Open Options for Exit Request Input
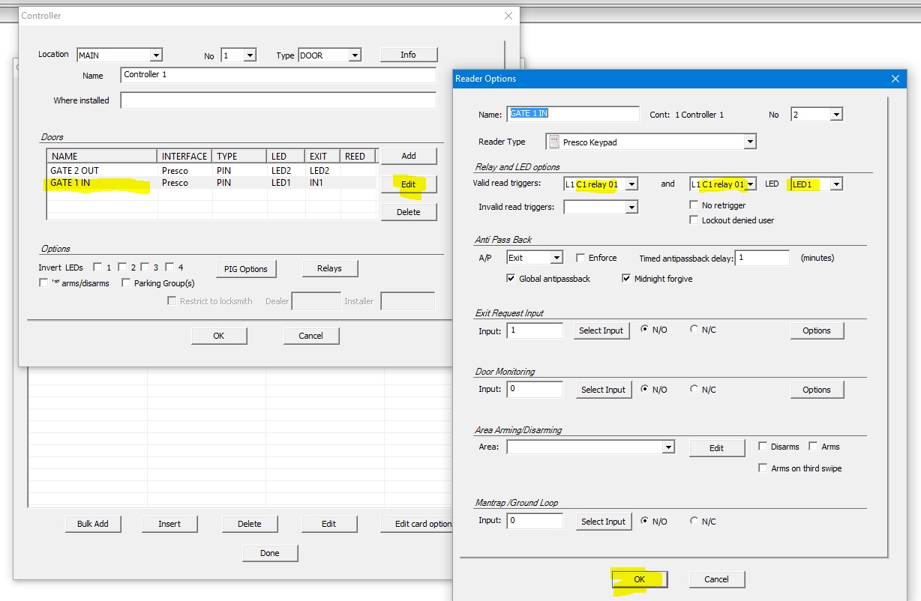 click(x=817, y=330)
